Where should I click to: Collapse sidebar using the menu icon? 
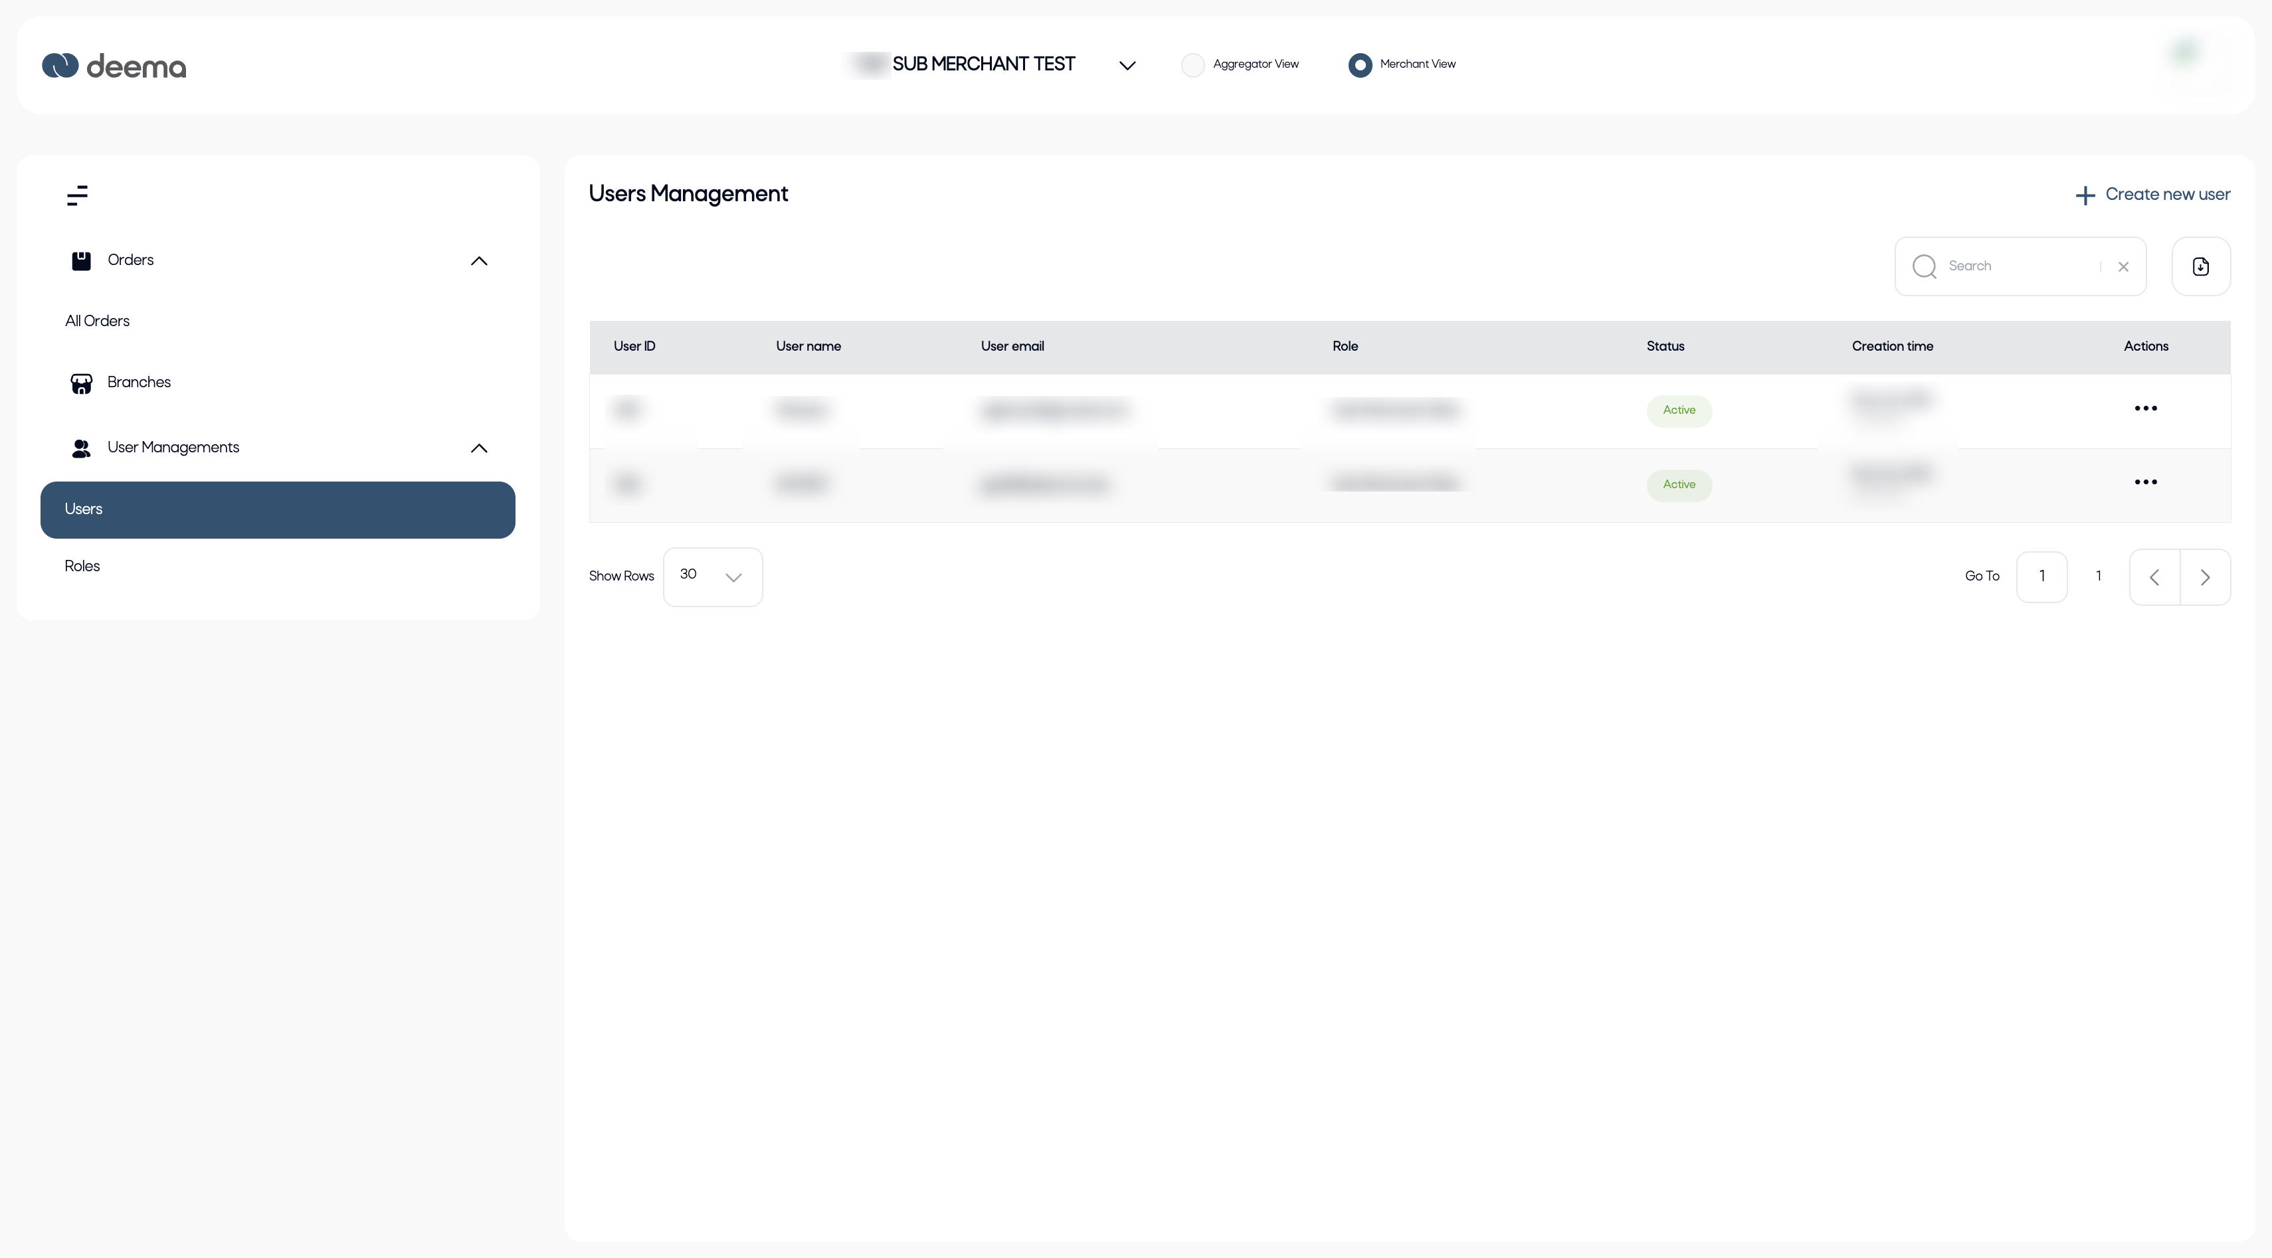(x=78, y=195)
